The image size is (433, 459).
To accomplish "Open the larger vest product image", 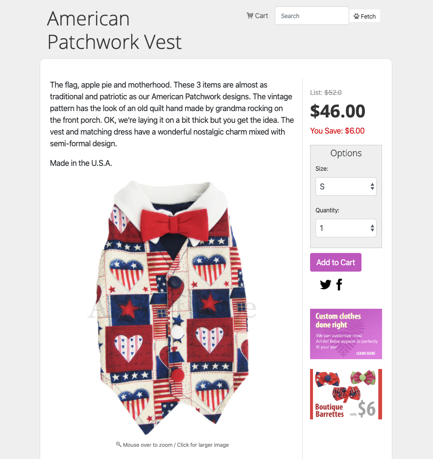I will pyautogui.click(x=172, y=307).
